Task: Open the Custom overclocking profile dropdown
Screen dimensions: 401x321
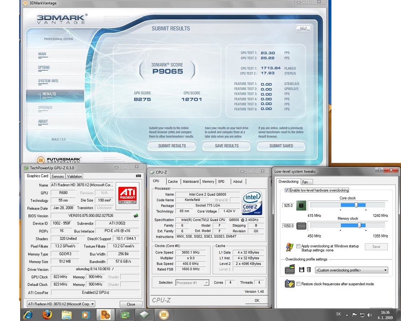Action: [352, 270]
